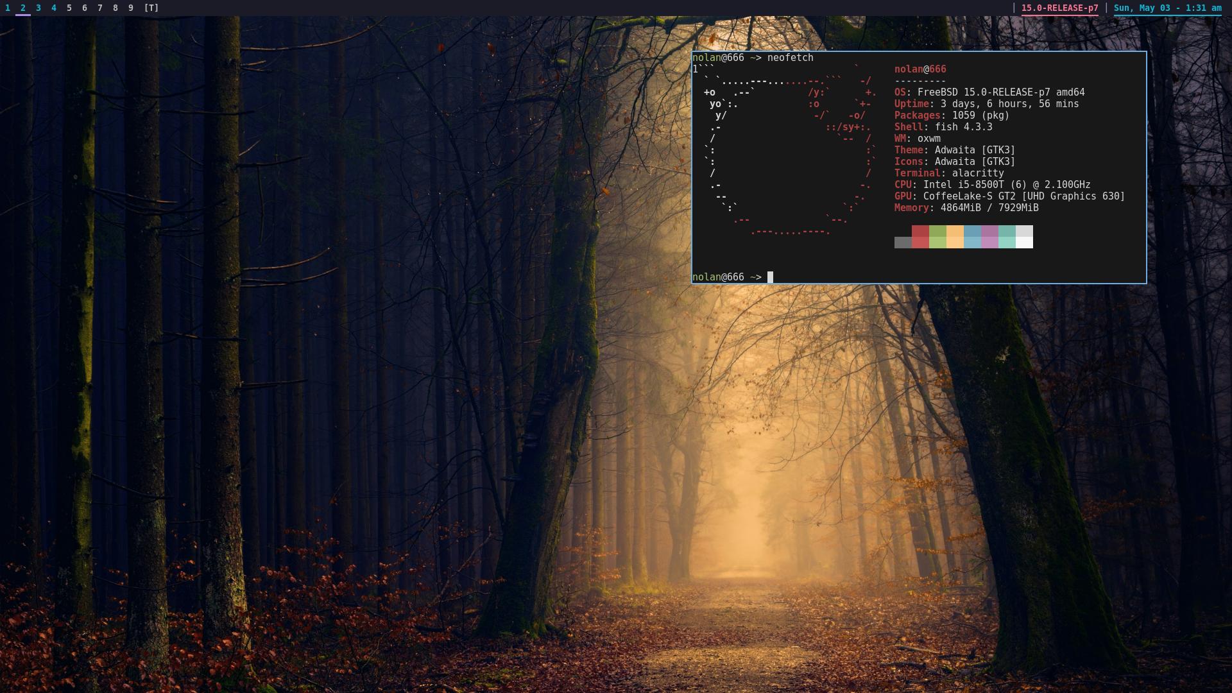Image resolution: width=1232 pixels, height=693 pixels.
Task: Click the typed neofetch command
Action: [791, 58]
